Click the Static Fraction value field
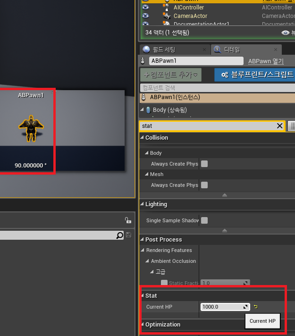The width and height of the screenshot is (295, 336). tap(225, 283)
